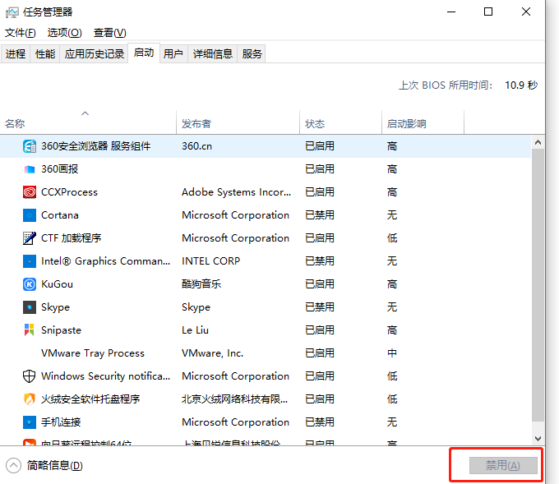
Task: Switch to the 性能 tab
Action: click(x=45, y=54)
